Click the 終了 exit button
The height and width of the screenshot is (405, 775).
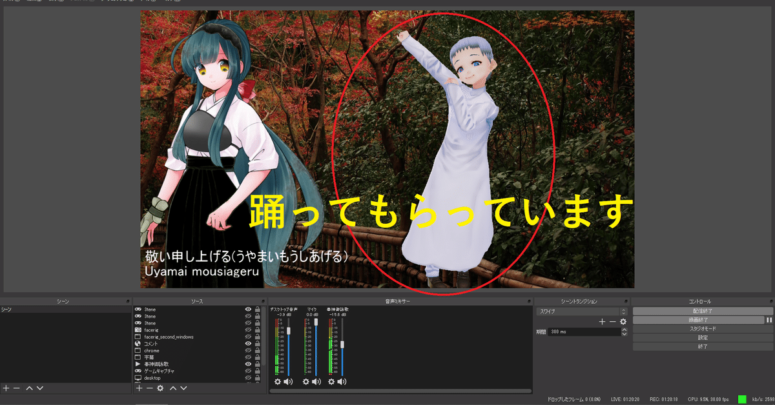coord(703,346)
